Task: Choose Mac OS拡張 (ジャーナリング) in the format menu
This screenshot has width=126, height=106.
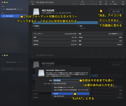Action: pyautogui.click(x=70, y=87)
